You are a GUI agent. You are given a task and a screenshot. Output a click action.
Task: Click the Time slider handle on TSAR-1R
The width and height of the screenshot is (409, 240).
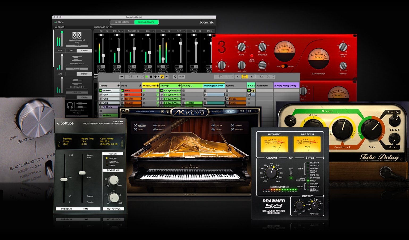pyautogui.click(x=82, y=173)
